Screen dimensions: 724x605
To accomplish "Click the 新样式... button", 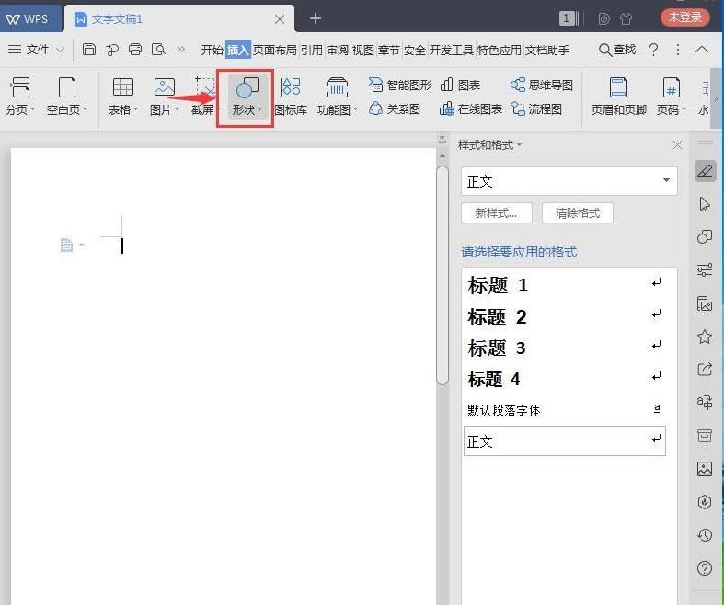I will [x=497, y=212].
